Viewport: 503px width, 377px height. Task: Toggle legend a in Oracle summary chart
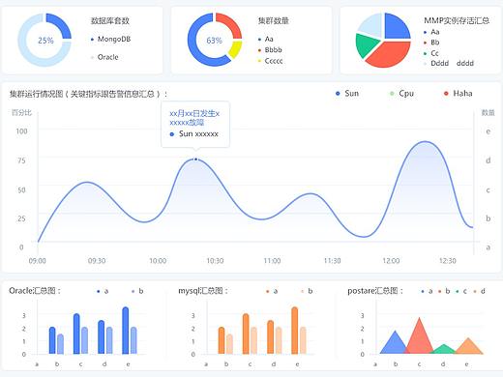pos(103,291)
